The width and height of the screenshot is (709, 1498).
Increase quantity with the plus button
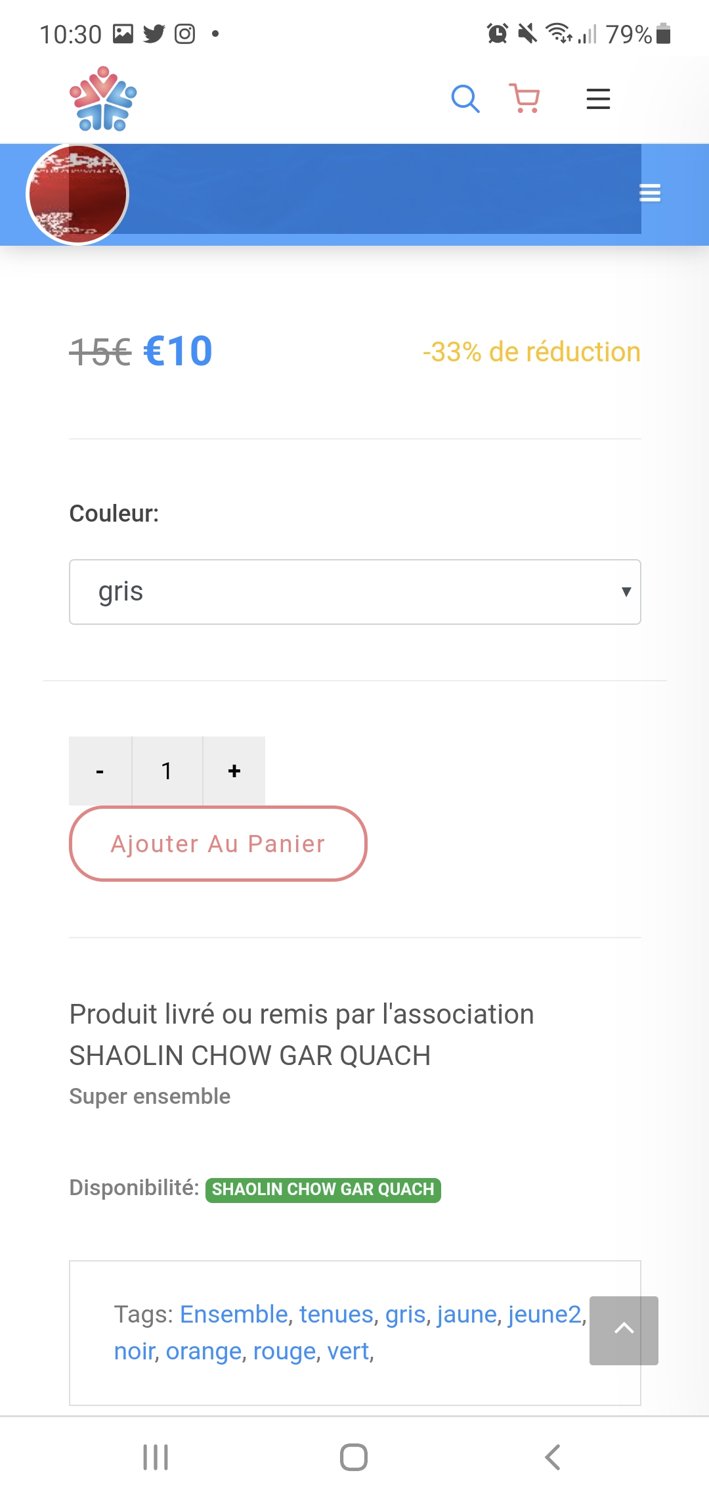pyautogui.click(x=234, y=771)
